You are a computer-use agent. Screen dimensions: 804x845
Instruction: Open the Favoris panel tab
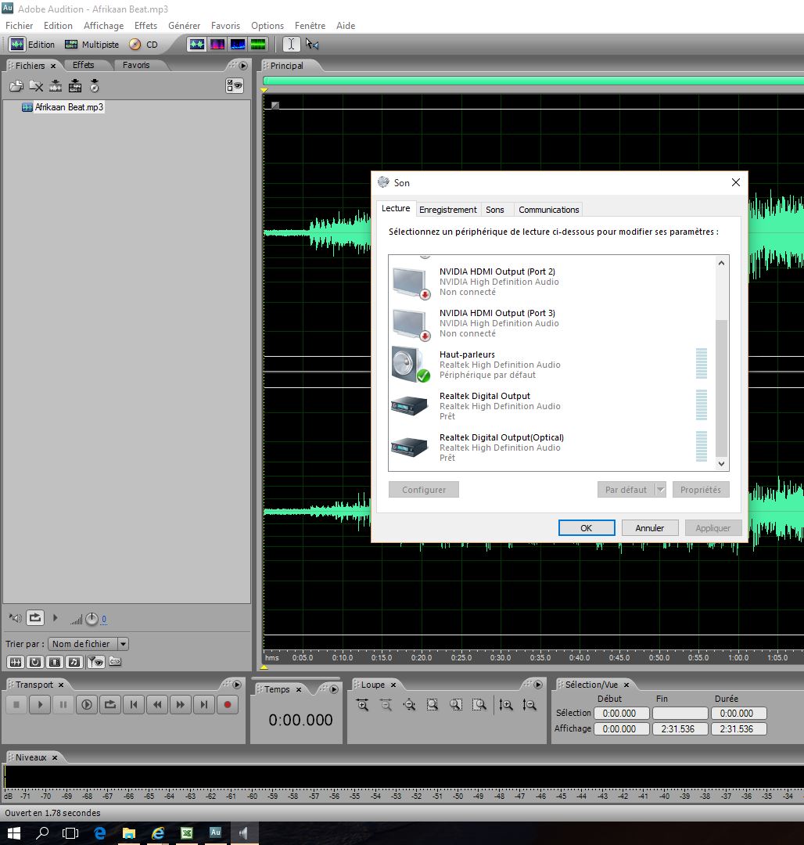click(x=136, y=65)
